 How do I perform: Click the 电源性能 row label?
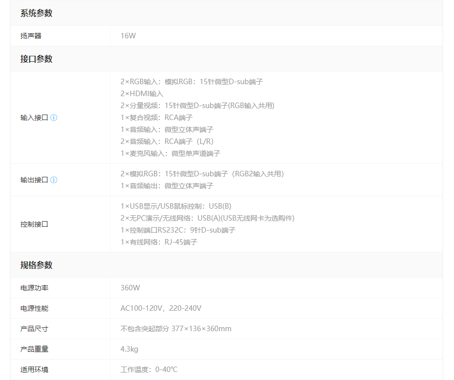(x=34, y=308)
